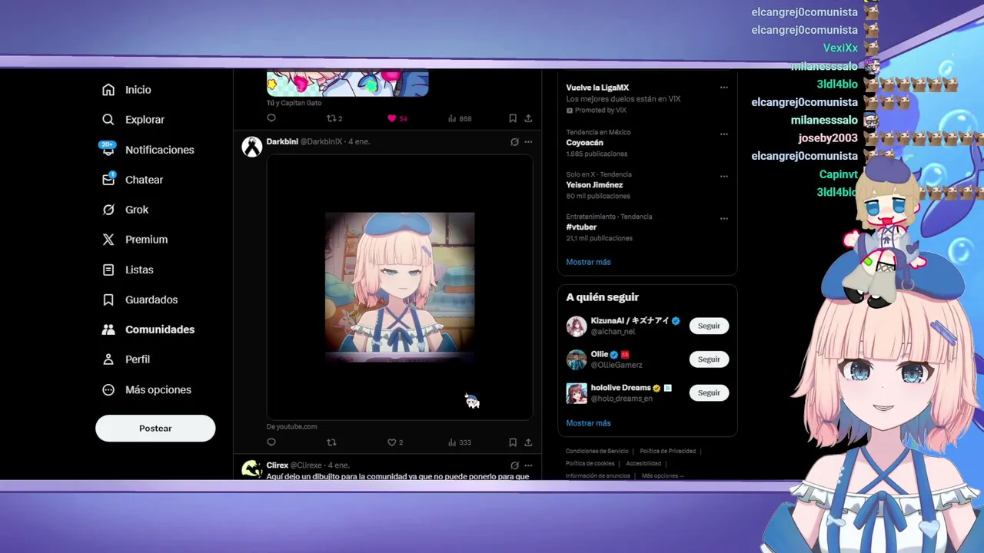This screenshot has width=984, height=553.
Task: Follow KizunaAI account
Action: [x=709, y=326]
